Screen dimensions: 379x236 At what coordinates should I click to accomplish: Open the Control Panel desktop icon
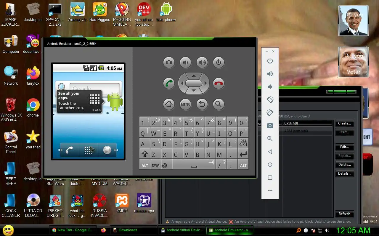pyautogui.click(x=11, y=142)
